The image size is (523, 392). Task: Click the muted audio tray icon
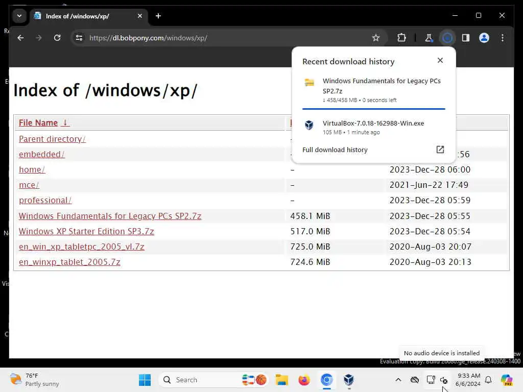click(x=444, y=380)
